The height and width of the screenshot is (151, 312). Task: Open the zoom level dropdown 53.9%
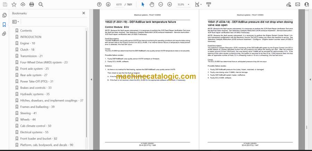[x=183, y=5]
